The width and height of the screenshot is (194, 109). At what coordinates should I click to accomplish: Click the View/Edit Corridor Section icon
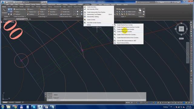[x=85, y=23]
